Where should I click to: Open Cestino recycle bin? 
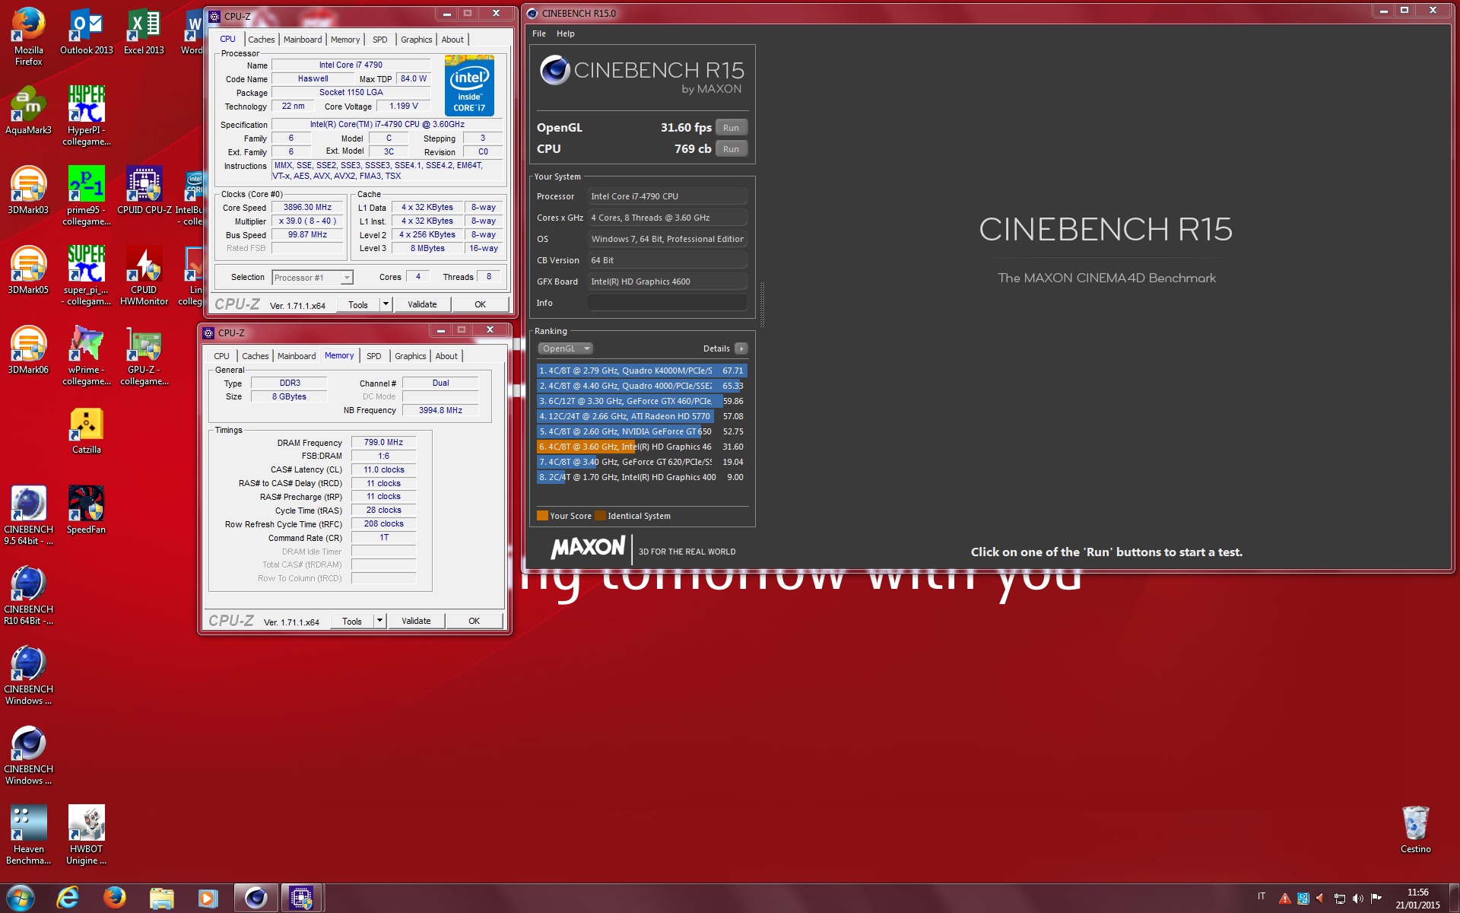[x=1415, y=830]
